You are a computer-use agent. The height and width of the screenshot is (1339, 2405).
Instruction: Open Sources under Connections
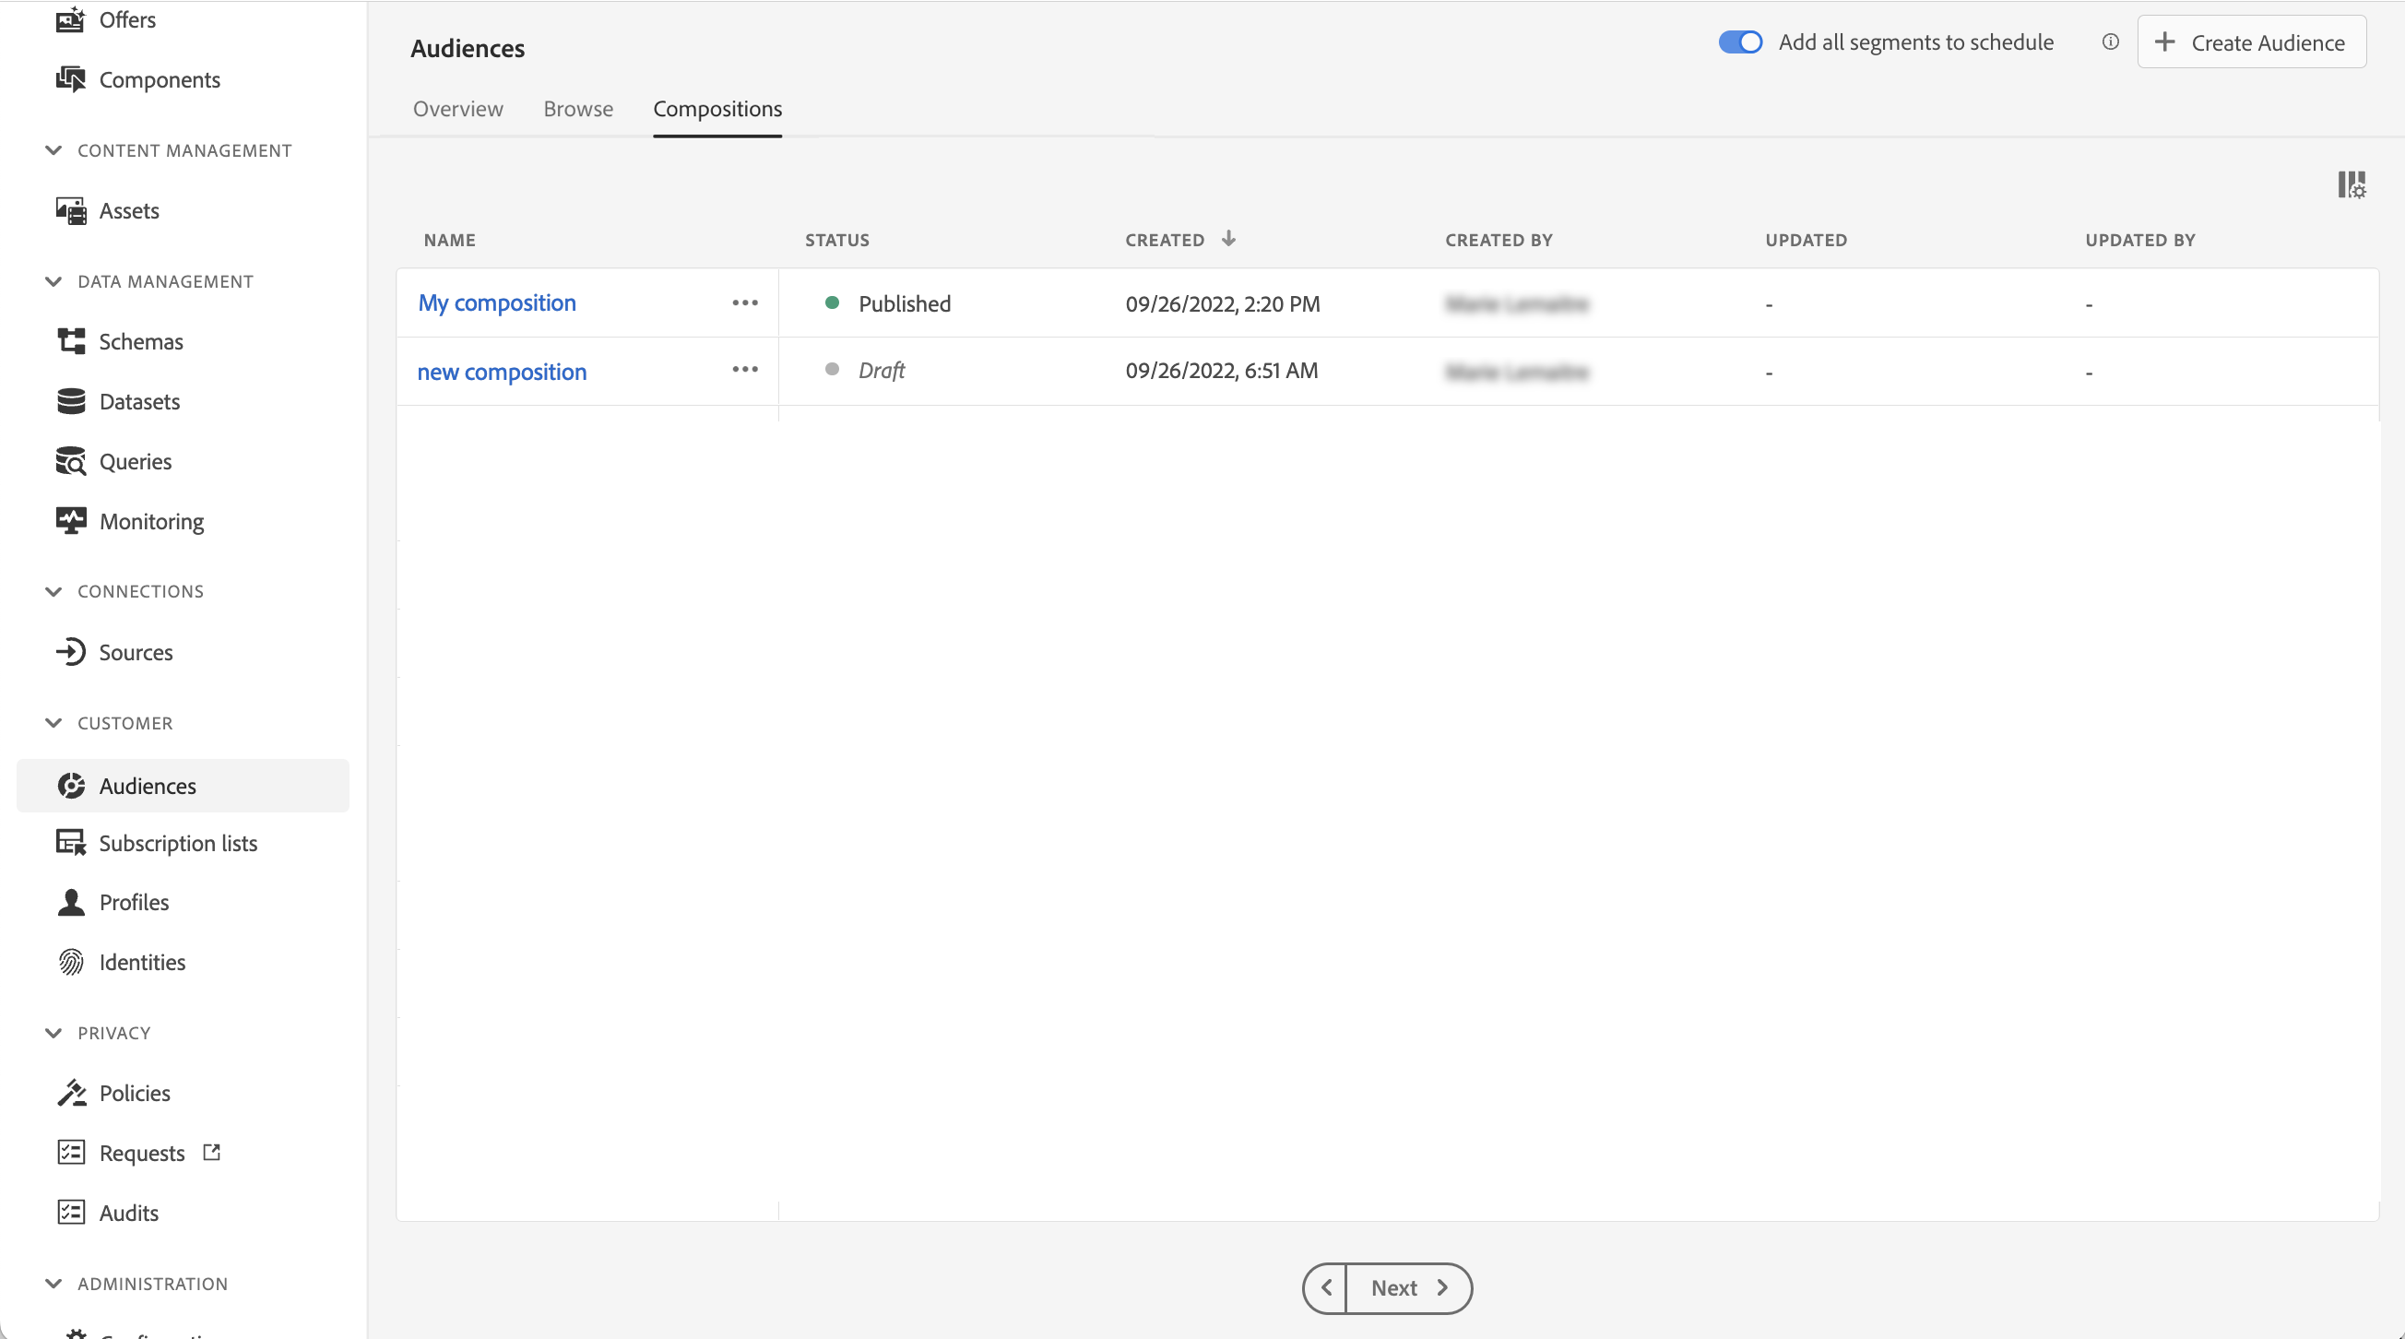136,652
